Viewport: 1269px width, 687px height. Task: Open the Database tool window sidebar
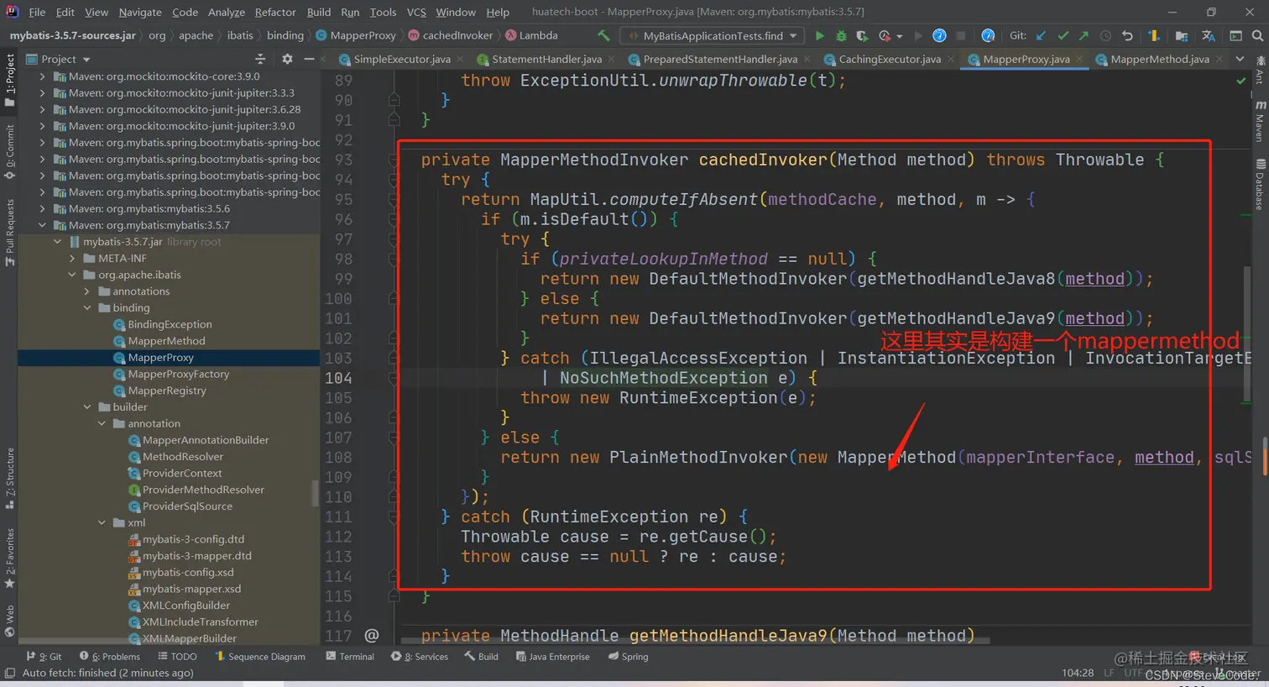pyautogui.click(x=1260, y=184)
